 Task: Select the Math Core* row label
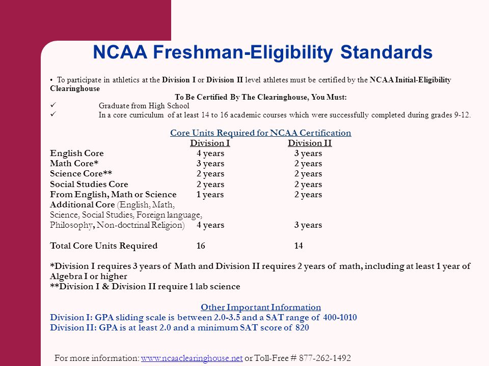(74, 164)
